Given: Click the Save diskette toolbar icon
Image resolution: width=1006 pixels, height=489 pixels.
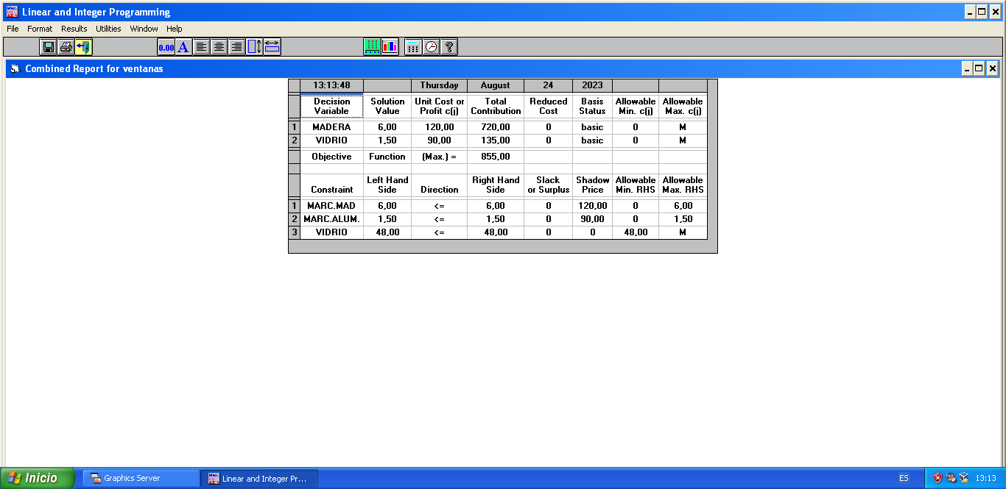Looking at the screenshot, I should pos(49,47).
